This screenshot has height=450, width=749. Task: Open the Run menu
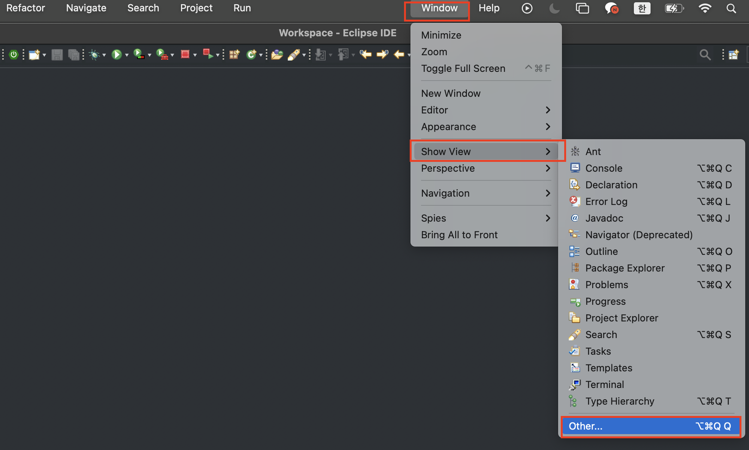[x=242, y=8]
